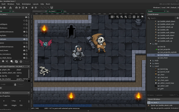The image size is (179, 112).
Task: Hide the es_Animations layer eye icon
Action: (x=24, y=54)
